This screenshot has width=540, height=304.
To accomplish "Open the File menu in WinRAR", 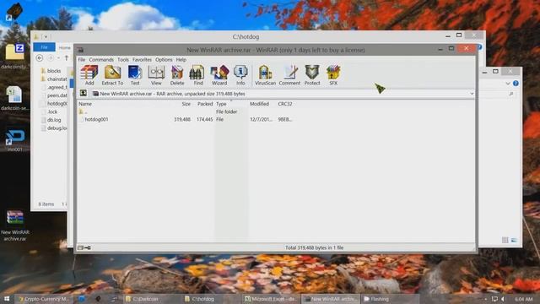I will 82,60.
